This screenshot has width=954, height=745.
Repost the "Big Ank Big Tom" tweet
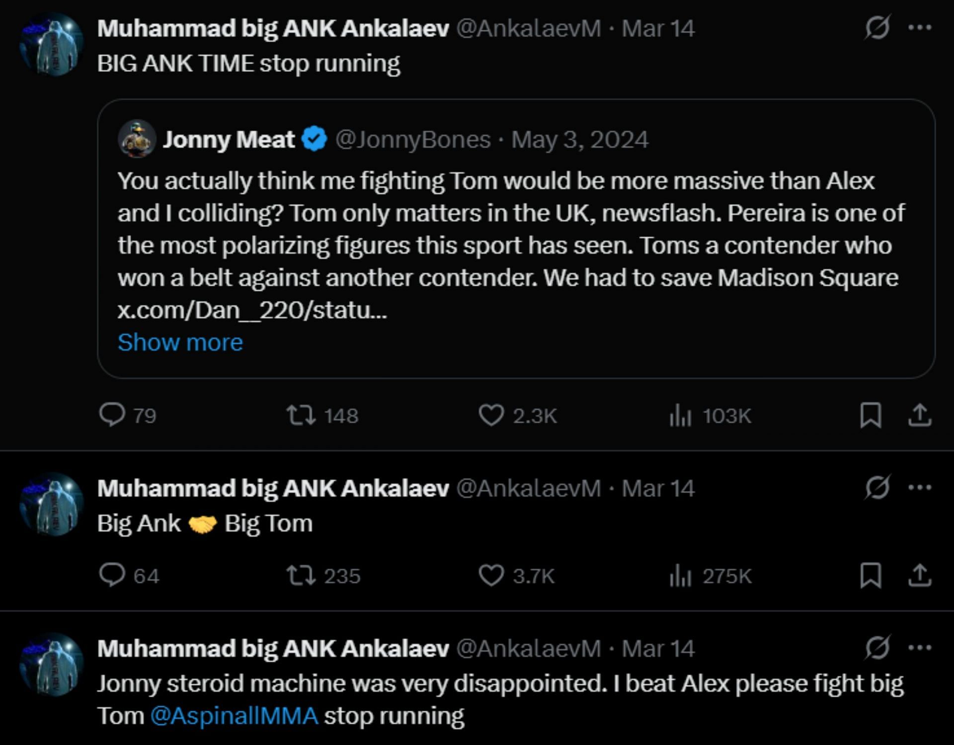click(301, 576)
